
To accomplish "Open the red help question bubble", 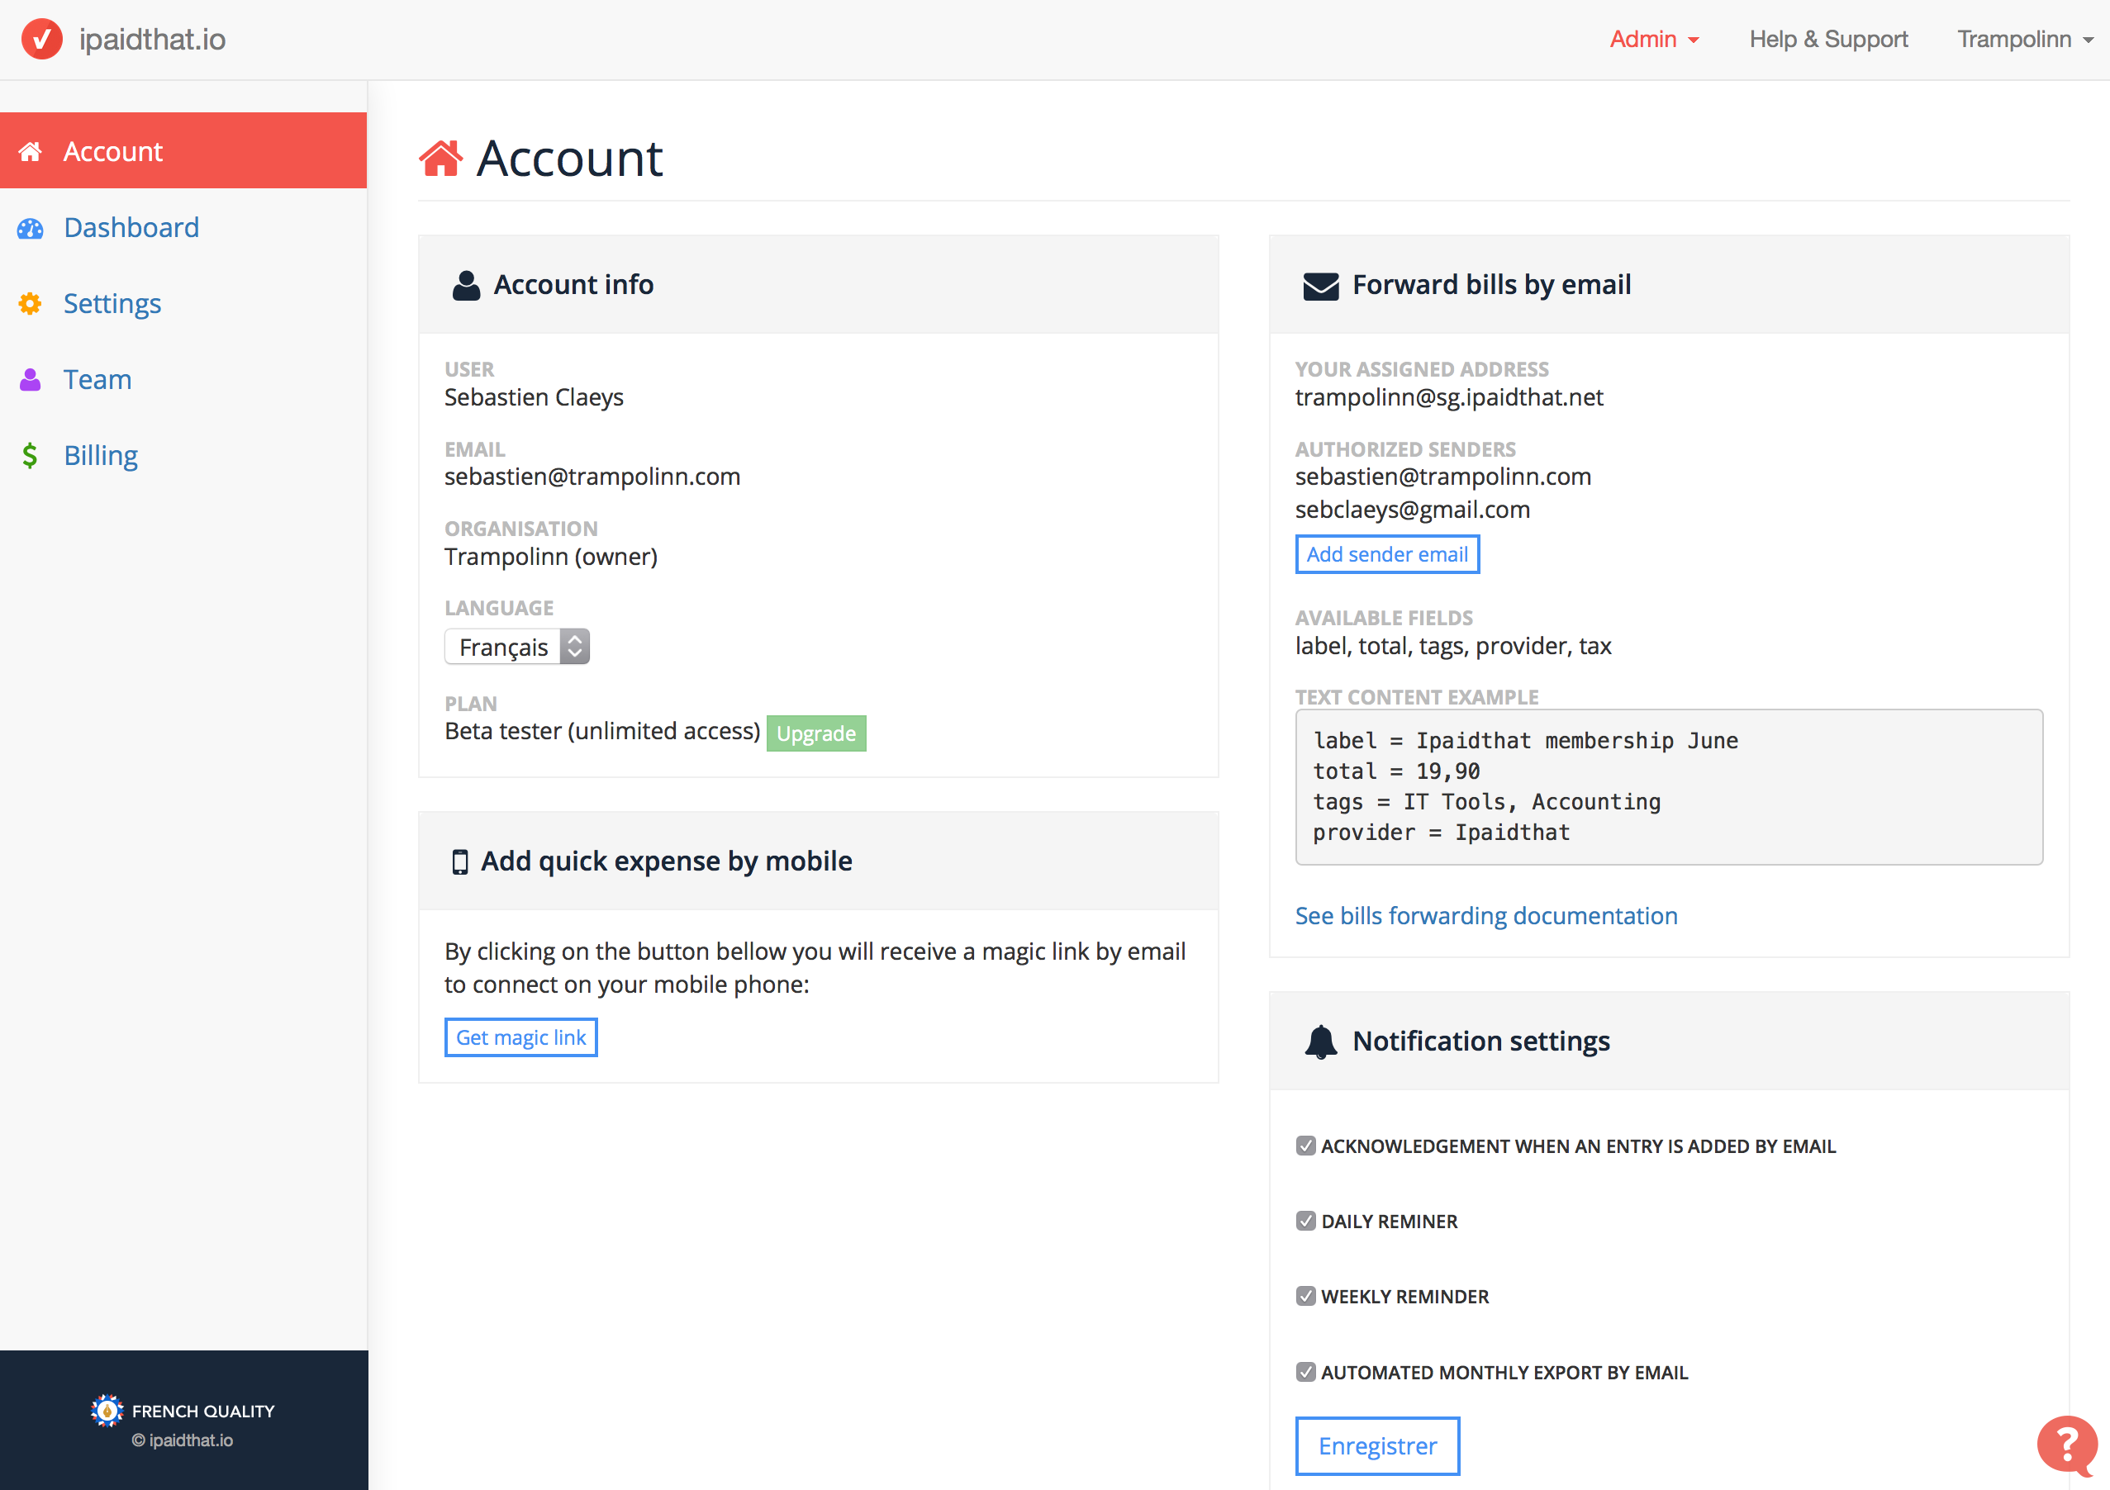I will coord(2066,1444).
